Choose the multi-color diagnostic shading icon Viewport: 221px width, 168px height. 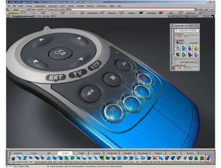(190, 48)
